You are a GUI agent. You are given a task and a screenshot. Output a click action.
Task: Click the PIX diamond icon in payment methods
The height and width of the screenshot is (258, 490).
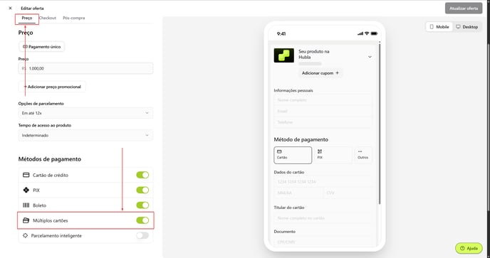26,190
